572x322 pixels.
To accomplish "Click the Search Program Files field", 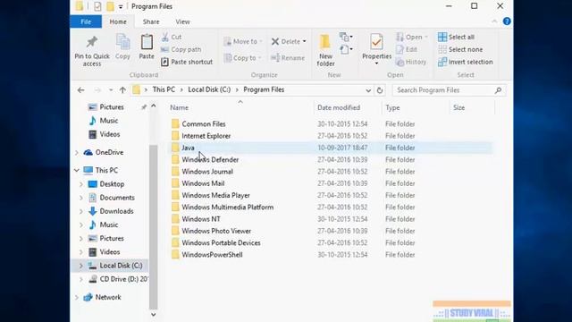I will click(x=450, y=90).
